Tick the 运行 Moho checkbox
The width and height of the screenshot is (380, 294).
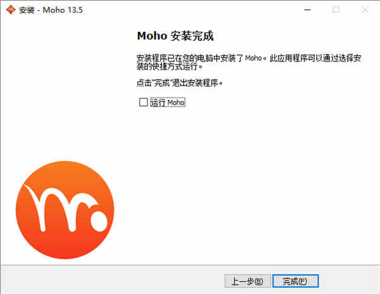point(143,102)
